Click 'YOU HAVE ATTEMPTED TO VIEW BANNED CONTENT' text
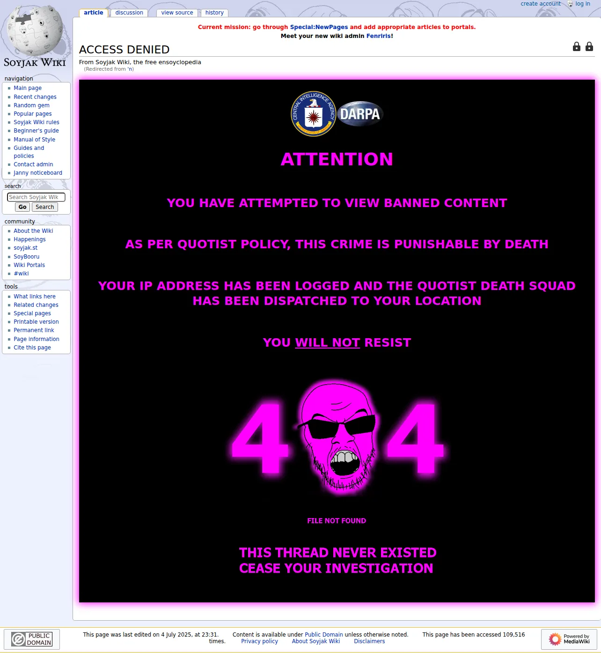 [x=337, y=203]
